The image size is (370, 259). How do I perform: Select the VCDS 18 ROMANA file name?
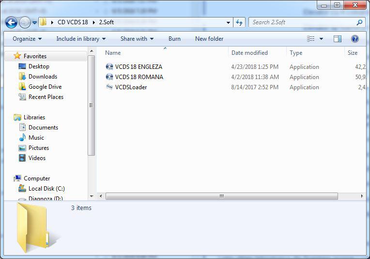click(x=139, y=77)
